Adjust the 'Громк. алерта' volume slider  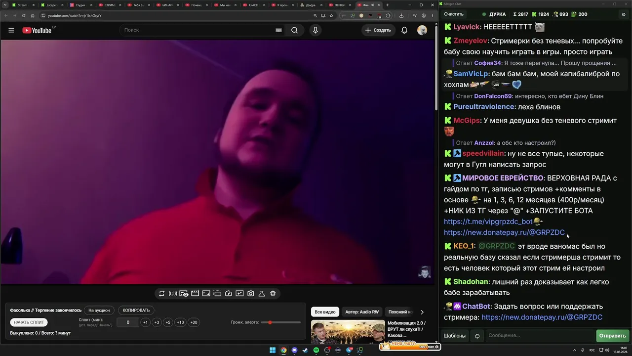(x=281, y=322)
